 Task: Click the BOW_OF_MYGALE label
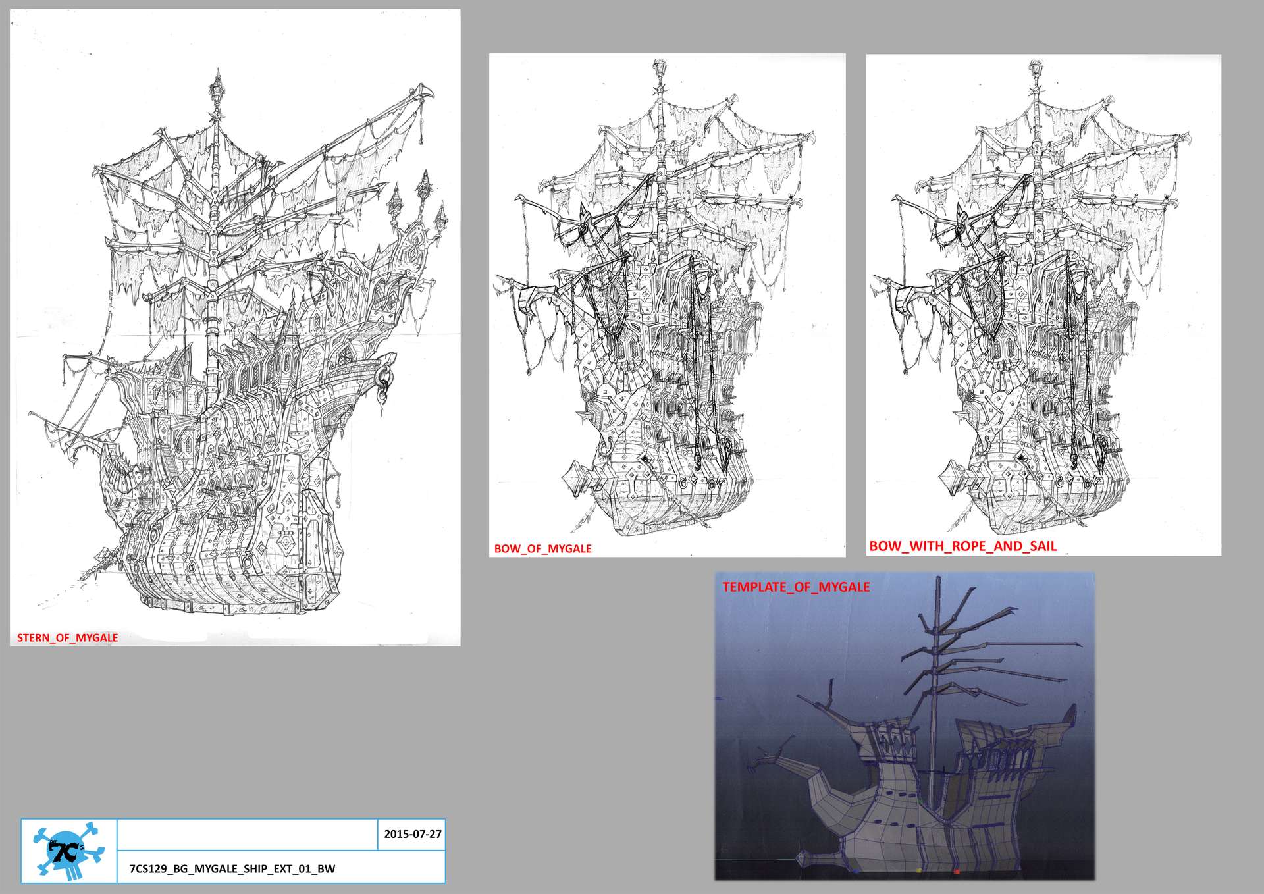tap(542, 548)
